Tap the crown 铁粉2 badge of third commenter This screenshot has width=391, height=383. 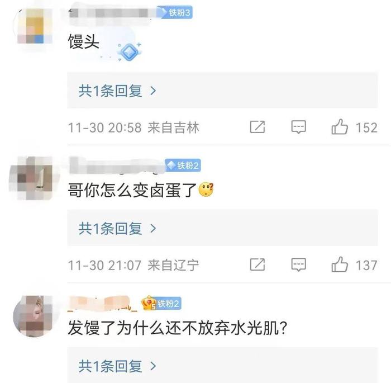(161, 303)
